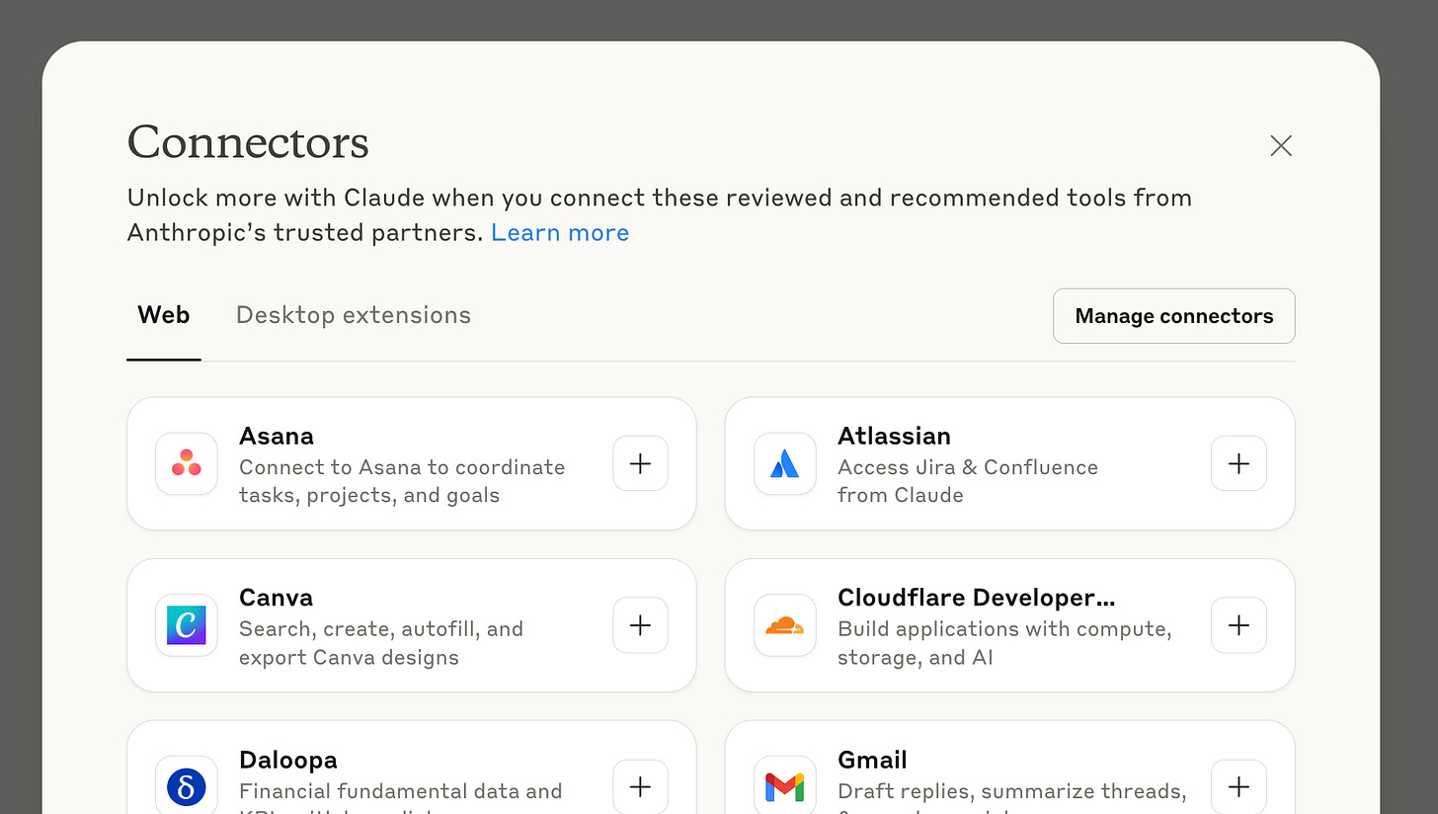Click the Gmail logo icon
Viewport: 1438px width, 814px height.
tap(785, 786)
